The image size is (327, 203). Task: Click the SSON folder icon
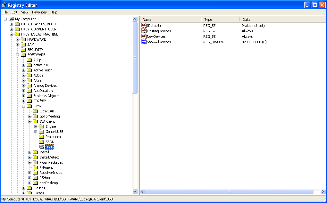[x=42, y=142]
